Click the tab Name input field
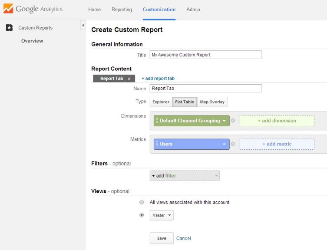 tap(206, 88)
